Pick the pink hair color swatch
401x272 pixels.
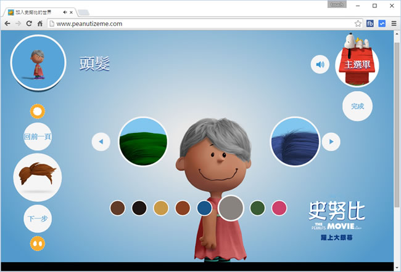(279, 208)
